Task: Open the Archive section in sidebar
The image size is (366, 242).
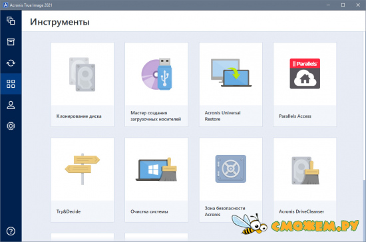Action: coord(11,42)
